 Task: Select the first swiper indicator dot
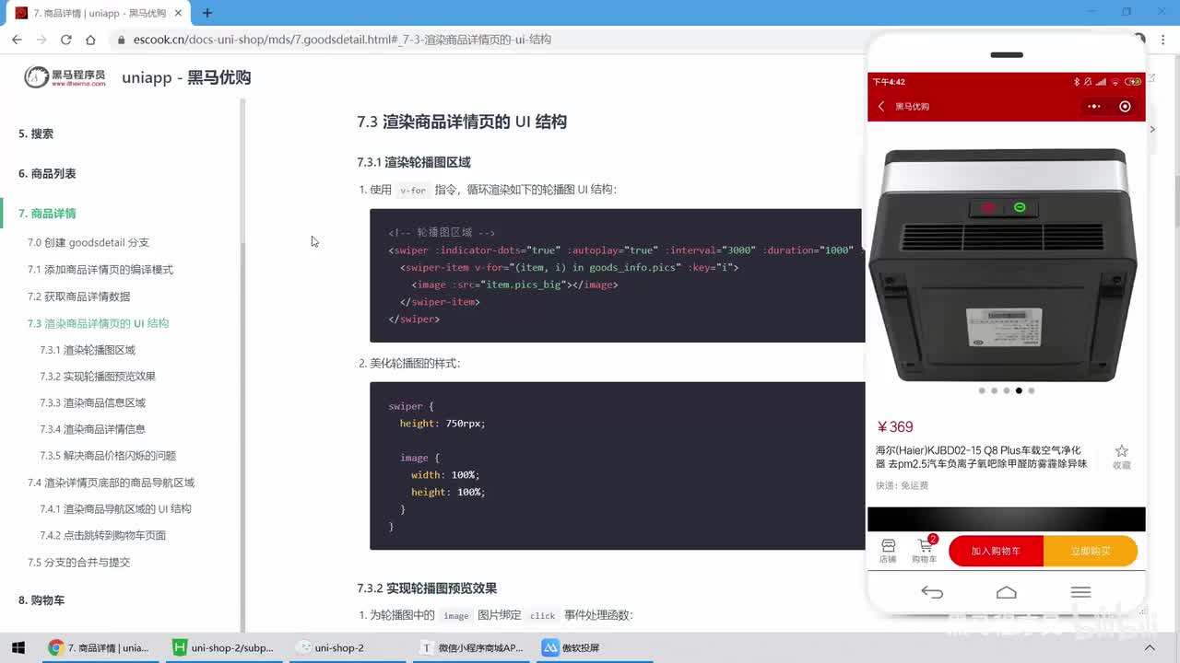982,390
